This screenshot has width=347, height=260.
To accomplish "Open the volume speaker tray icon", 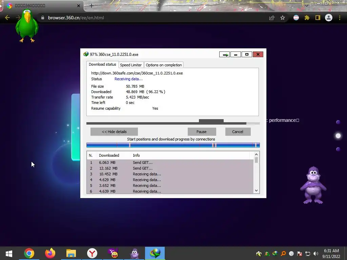I will pos(316,254).
